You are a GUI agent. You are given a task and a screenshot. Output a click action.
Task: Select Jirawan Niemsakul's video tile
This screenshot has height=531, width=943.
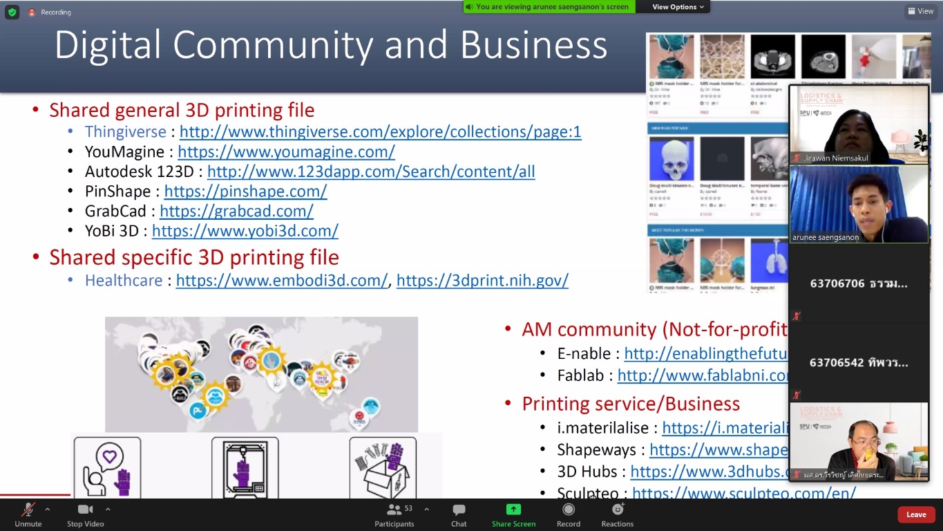(859, 124)
